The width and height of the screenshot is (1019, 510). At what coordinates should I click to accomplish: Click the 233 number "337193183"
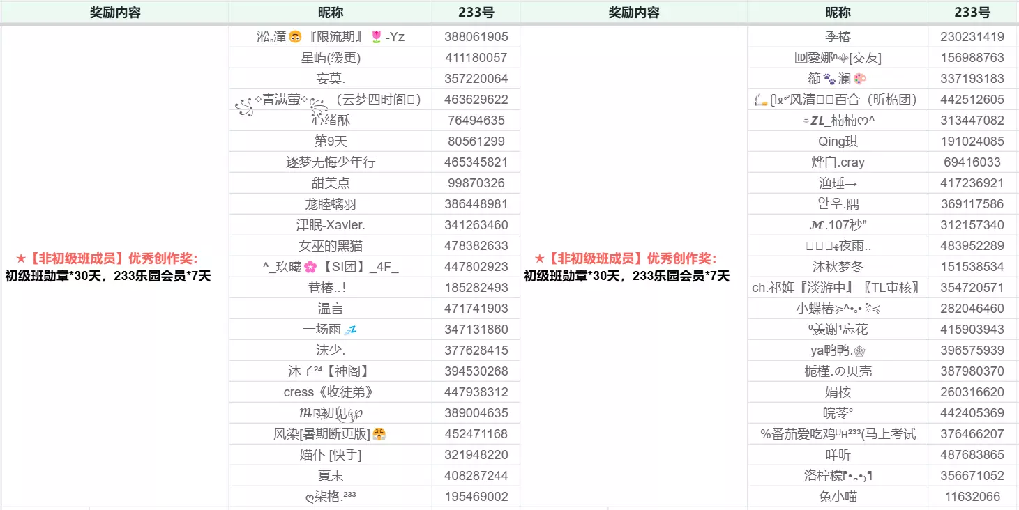point(972,79)
